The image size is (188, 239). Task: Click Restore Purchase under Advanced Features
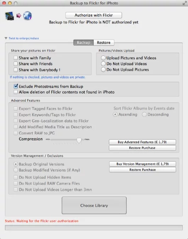pos(142,148)
